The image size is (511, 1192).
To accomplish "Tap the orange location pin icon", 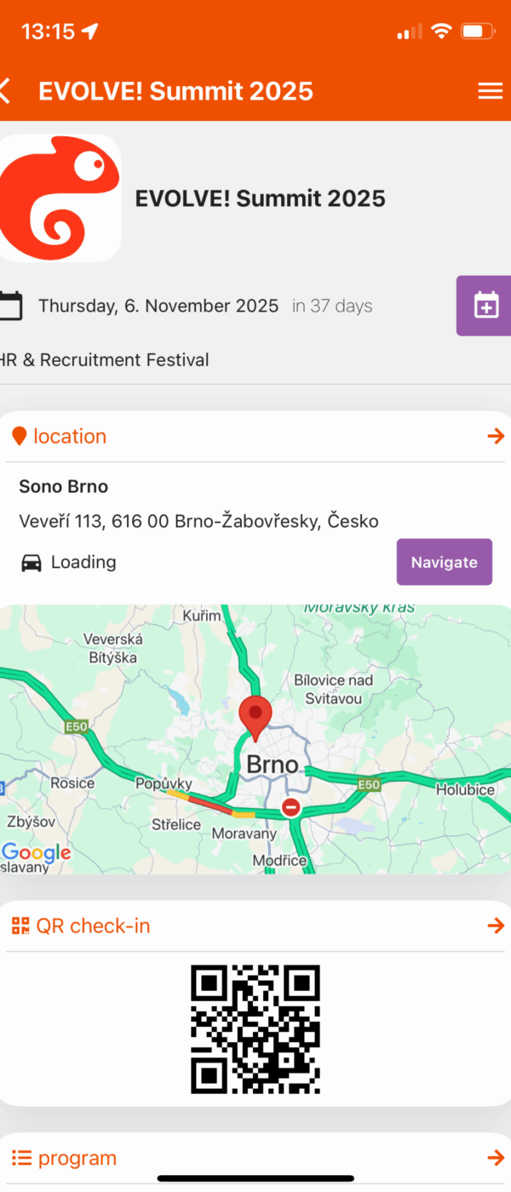I will pos(19,437).
